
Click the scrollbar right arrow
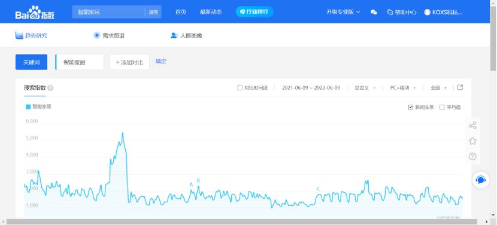487,222
